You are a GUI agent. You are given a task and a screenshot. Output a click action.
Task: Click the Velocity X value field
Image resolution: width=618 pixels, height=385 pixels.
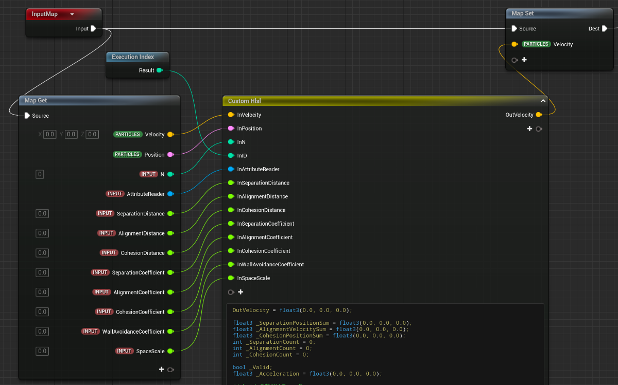[x=49, y=134]
